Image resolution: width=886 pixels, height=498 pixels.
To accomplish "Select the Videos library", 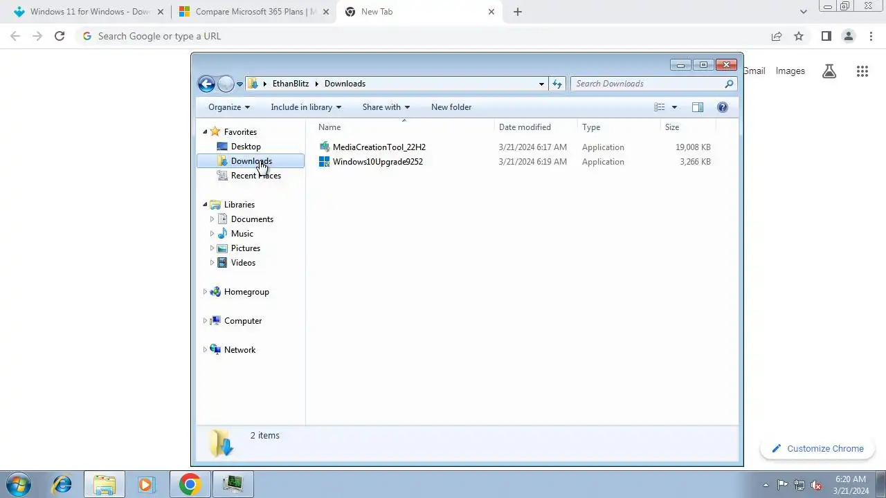I will (x=243, y=263).
